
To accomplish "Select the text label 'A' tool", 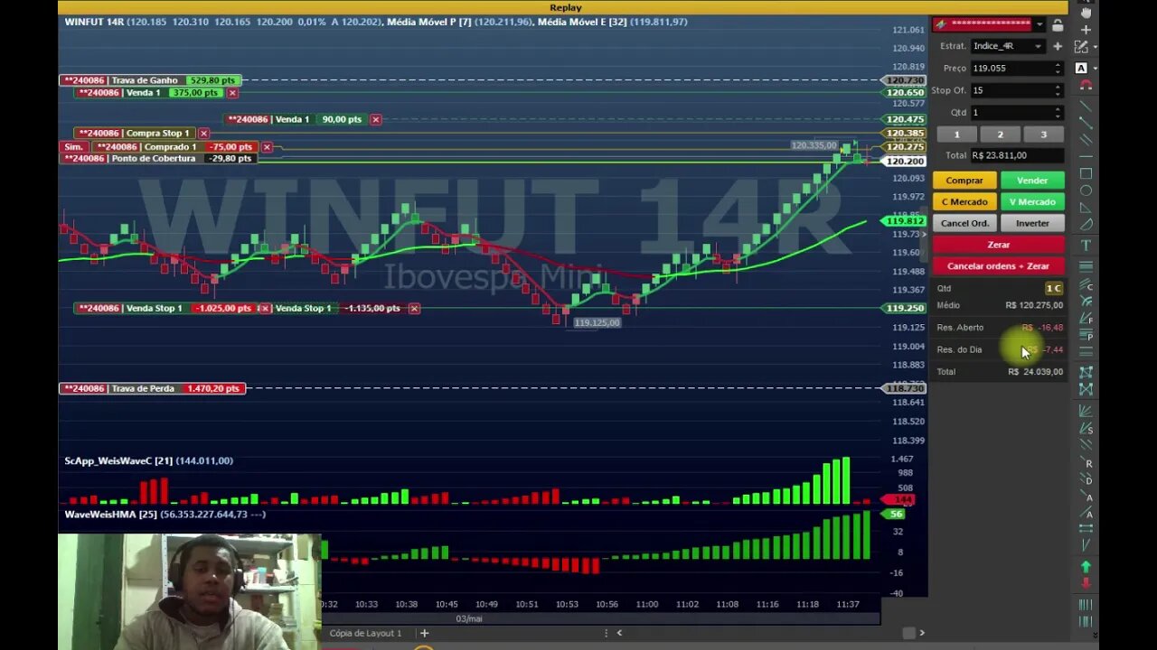I will pyautogui.click(x=1081, y=68).
